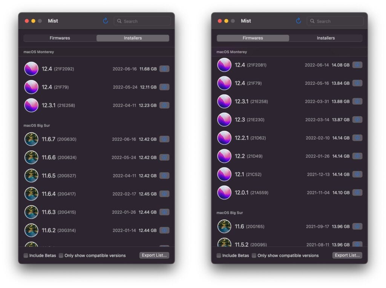Focus the Search field in the Installers-selected window
386x288 pixels.
coord(142,21)
